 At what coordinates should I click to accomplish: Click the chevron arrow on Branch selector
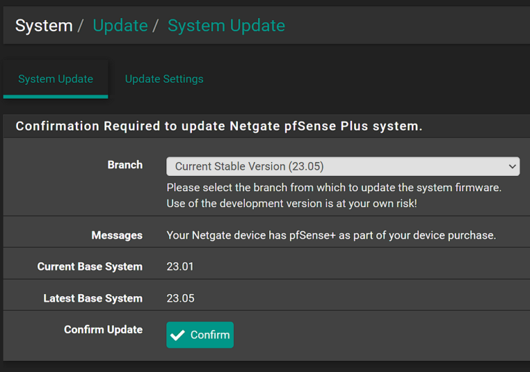point(512,166)
